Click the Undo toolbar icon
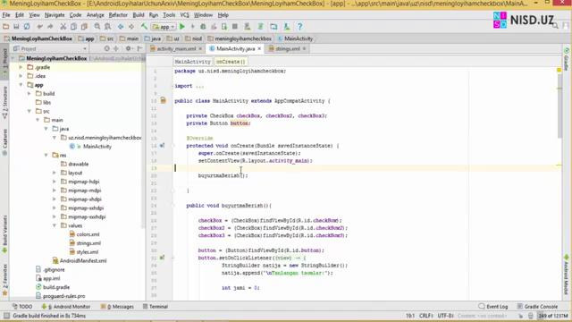 click(x=39, y=27)
